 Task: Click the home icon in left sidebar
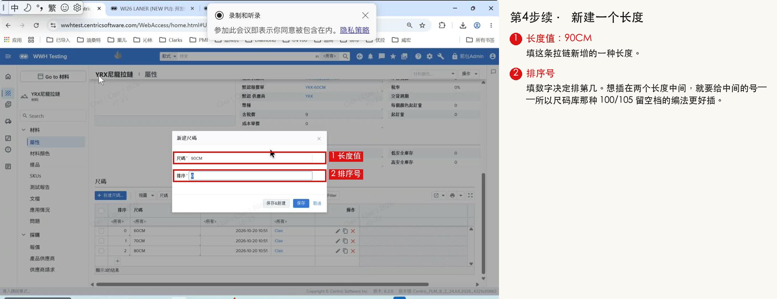8,77
